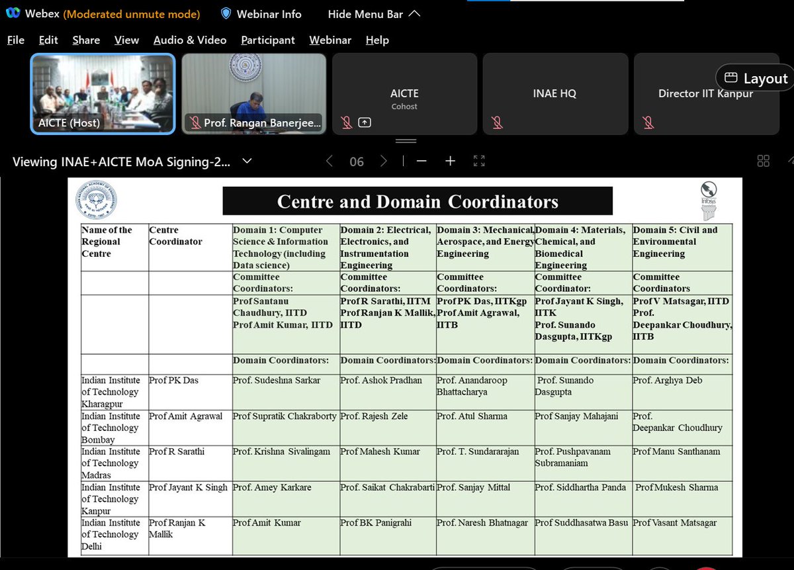Open the Audio & Video menu
The height and width of the screenshot is (570, 794).
(190, 40)
